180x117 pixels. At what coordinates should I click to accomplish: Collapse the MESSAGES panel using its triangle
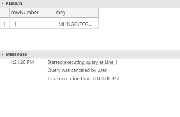pyautogui.click(x=2, y=54)
